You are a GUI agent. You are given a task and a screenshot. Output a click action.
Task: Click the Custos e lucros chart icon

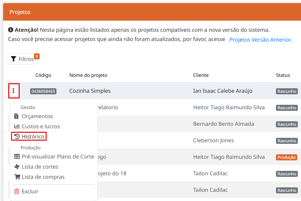(17, 126)
